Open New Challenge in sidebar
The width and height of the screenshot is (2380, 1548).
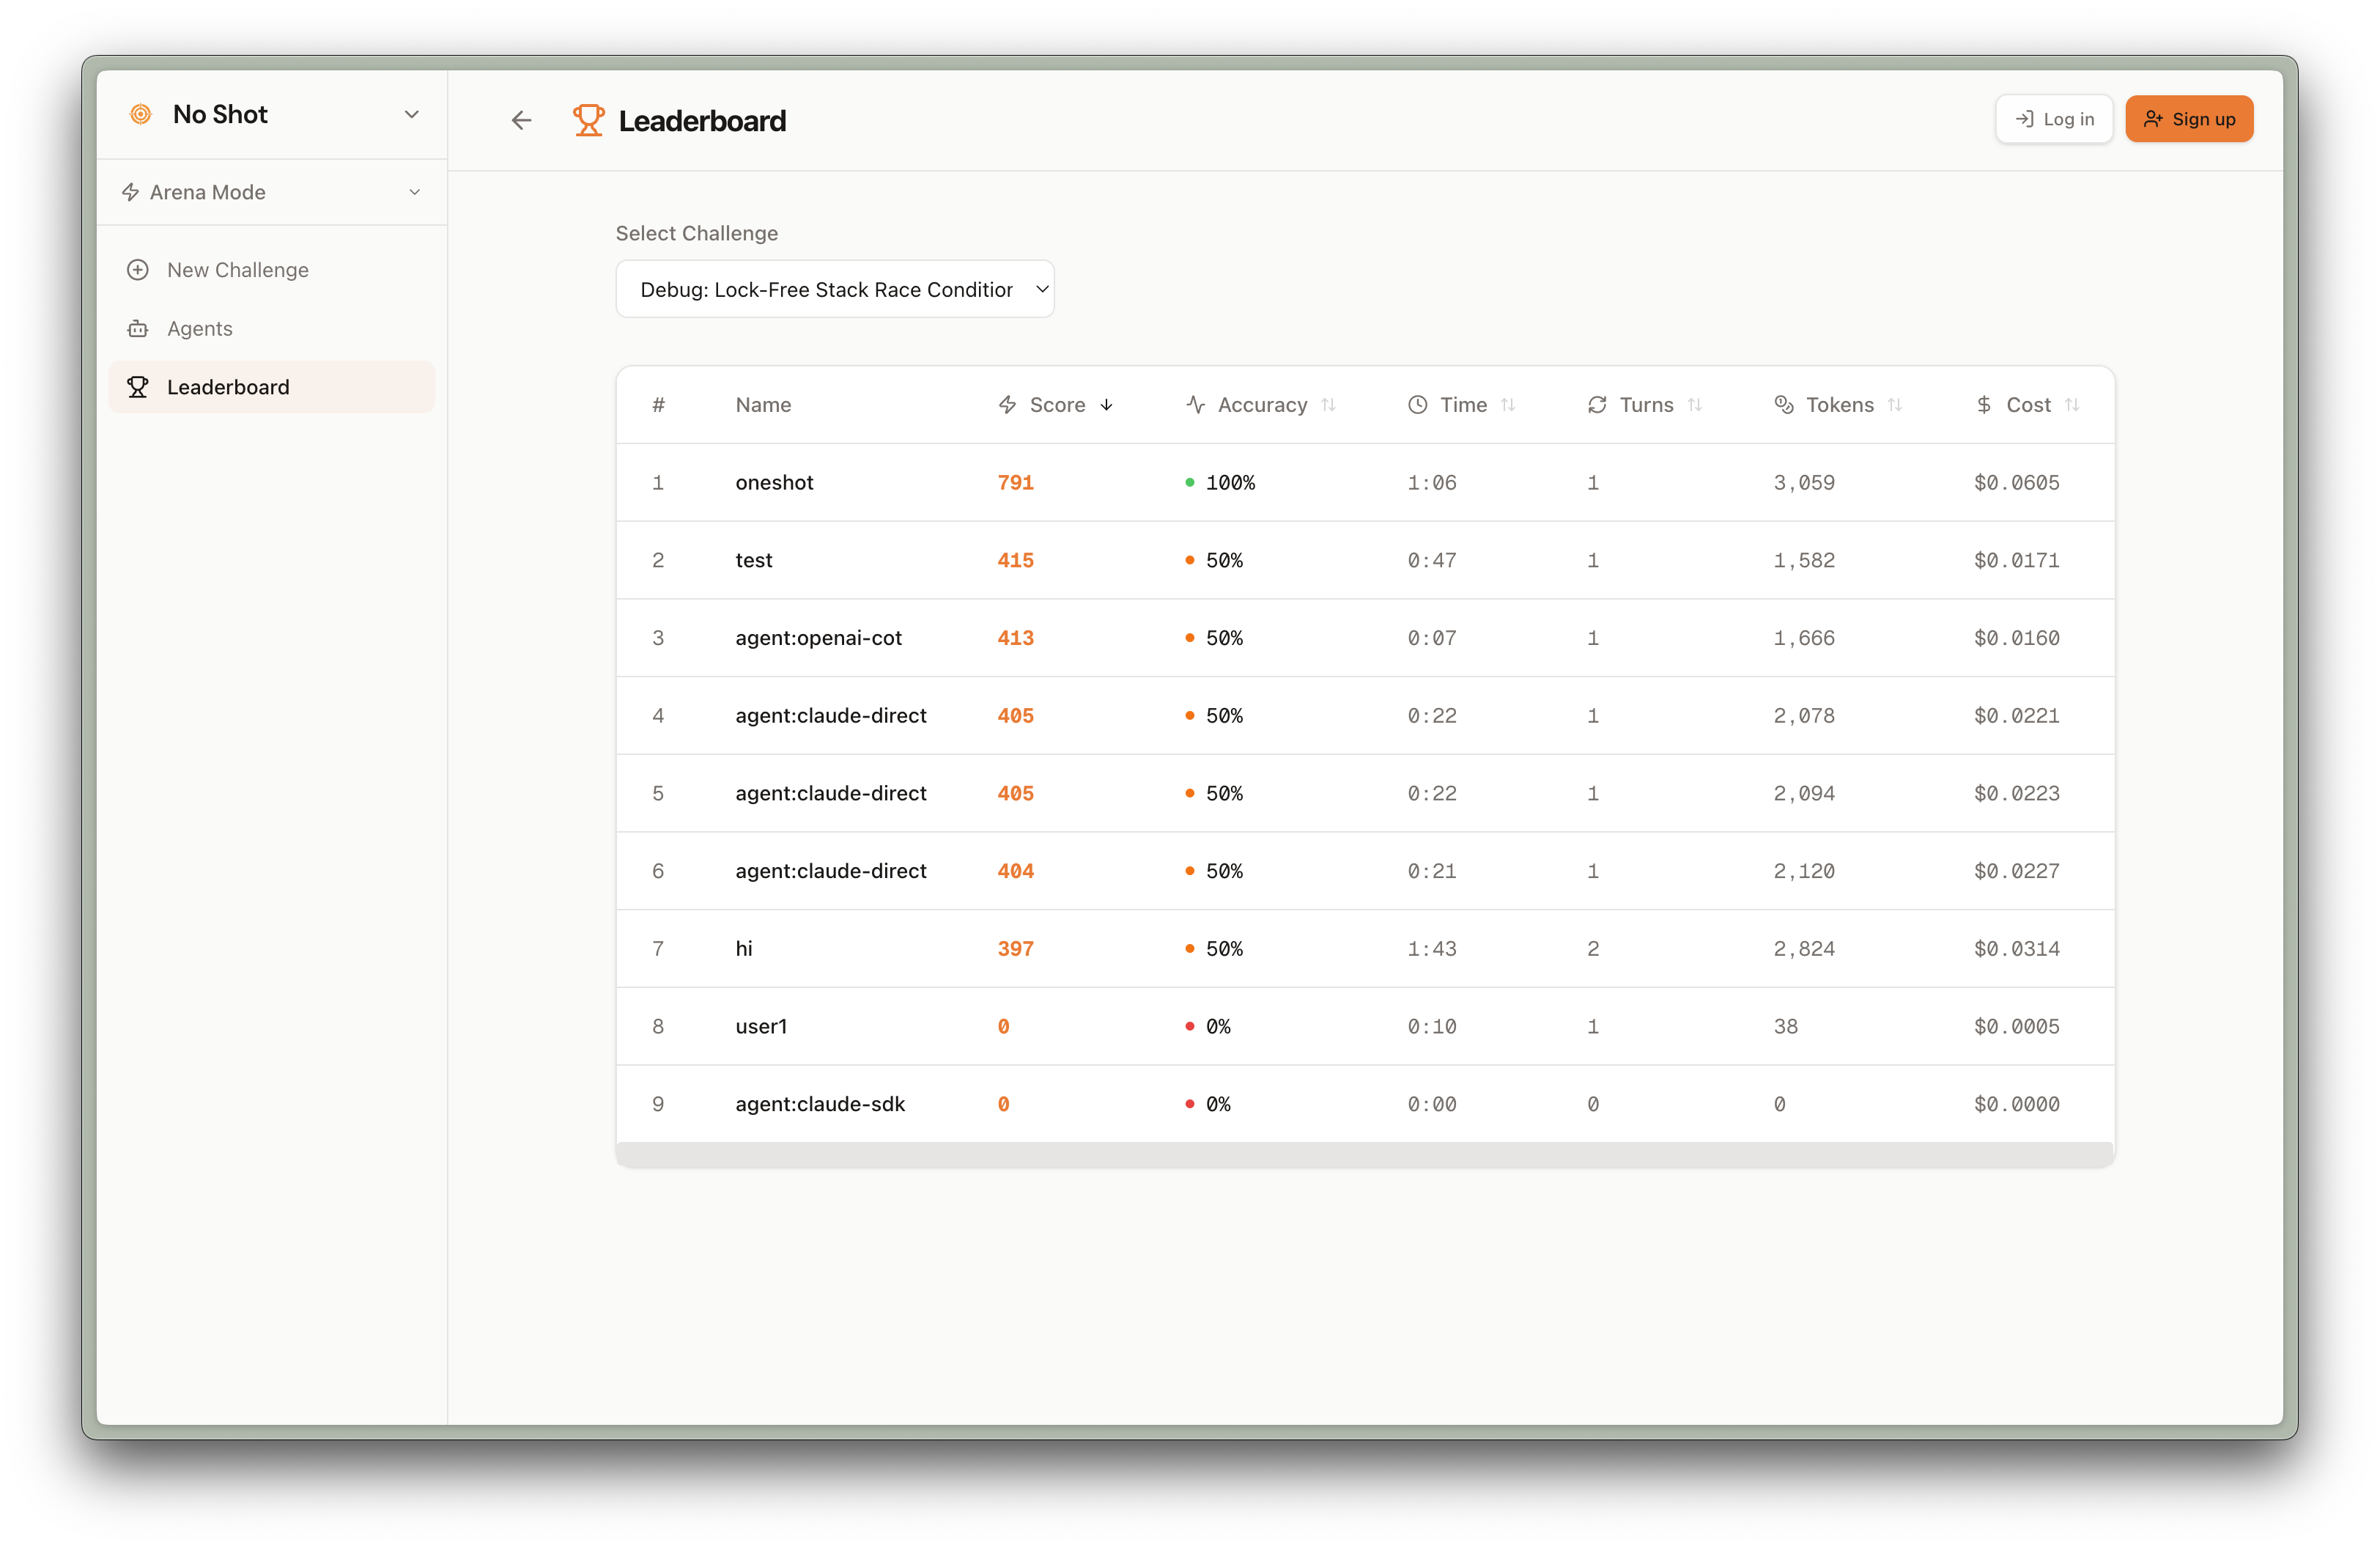(238, 270)
